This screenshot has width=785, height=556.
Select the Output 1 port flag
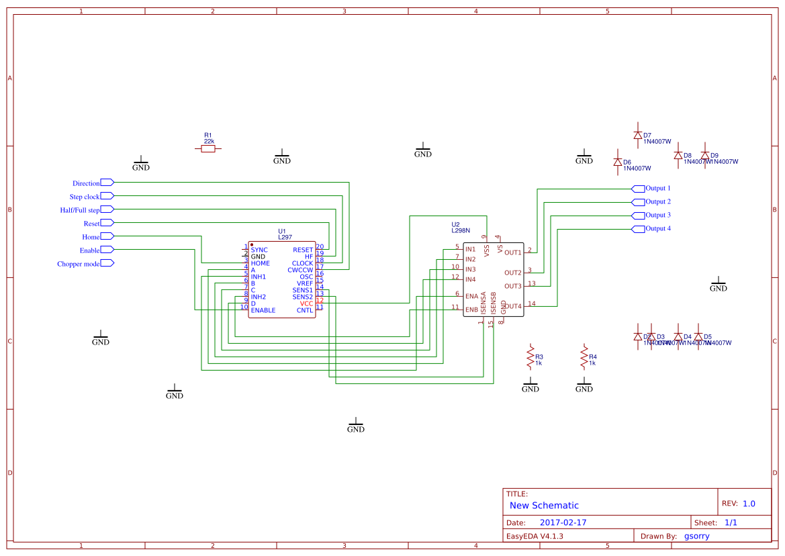pyautogui.click(x=638, y=189)
